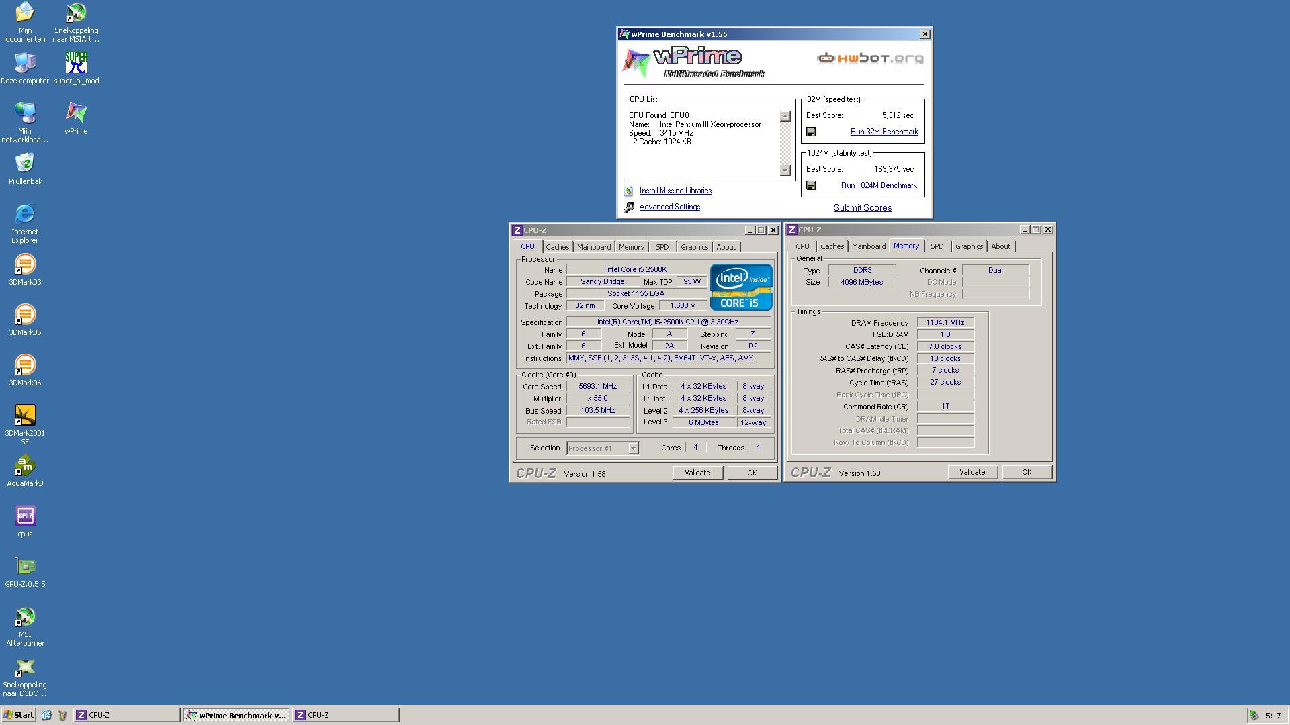The height and width of the screenshot is (725, 1290).
Task: Click Submit Scores link in wPrime
Action: [863, 208]
